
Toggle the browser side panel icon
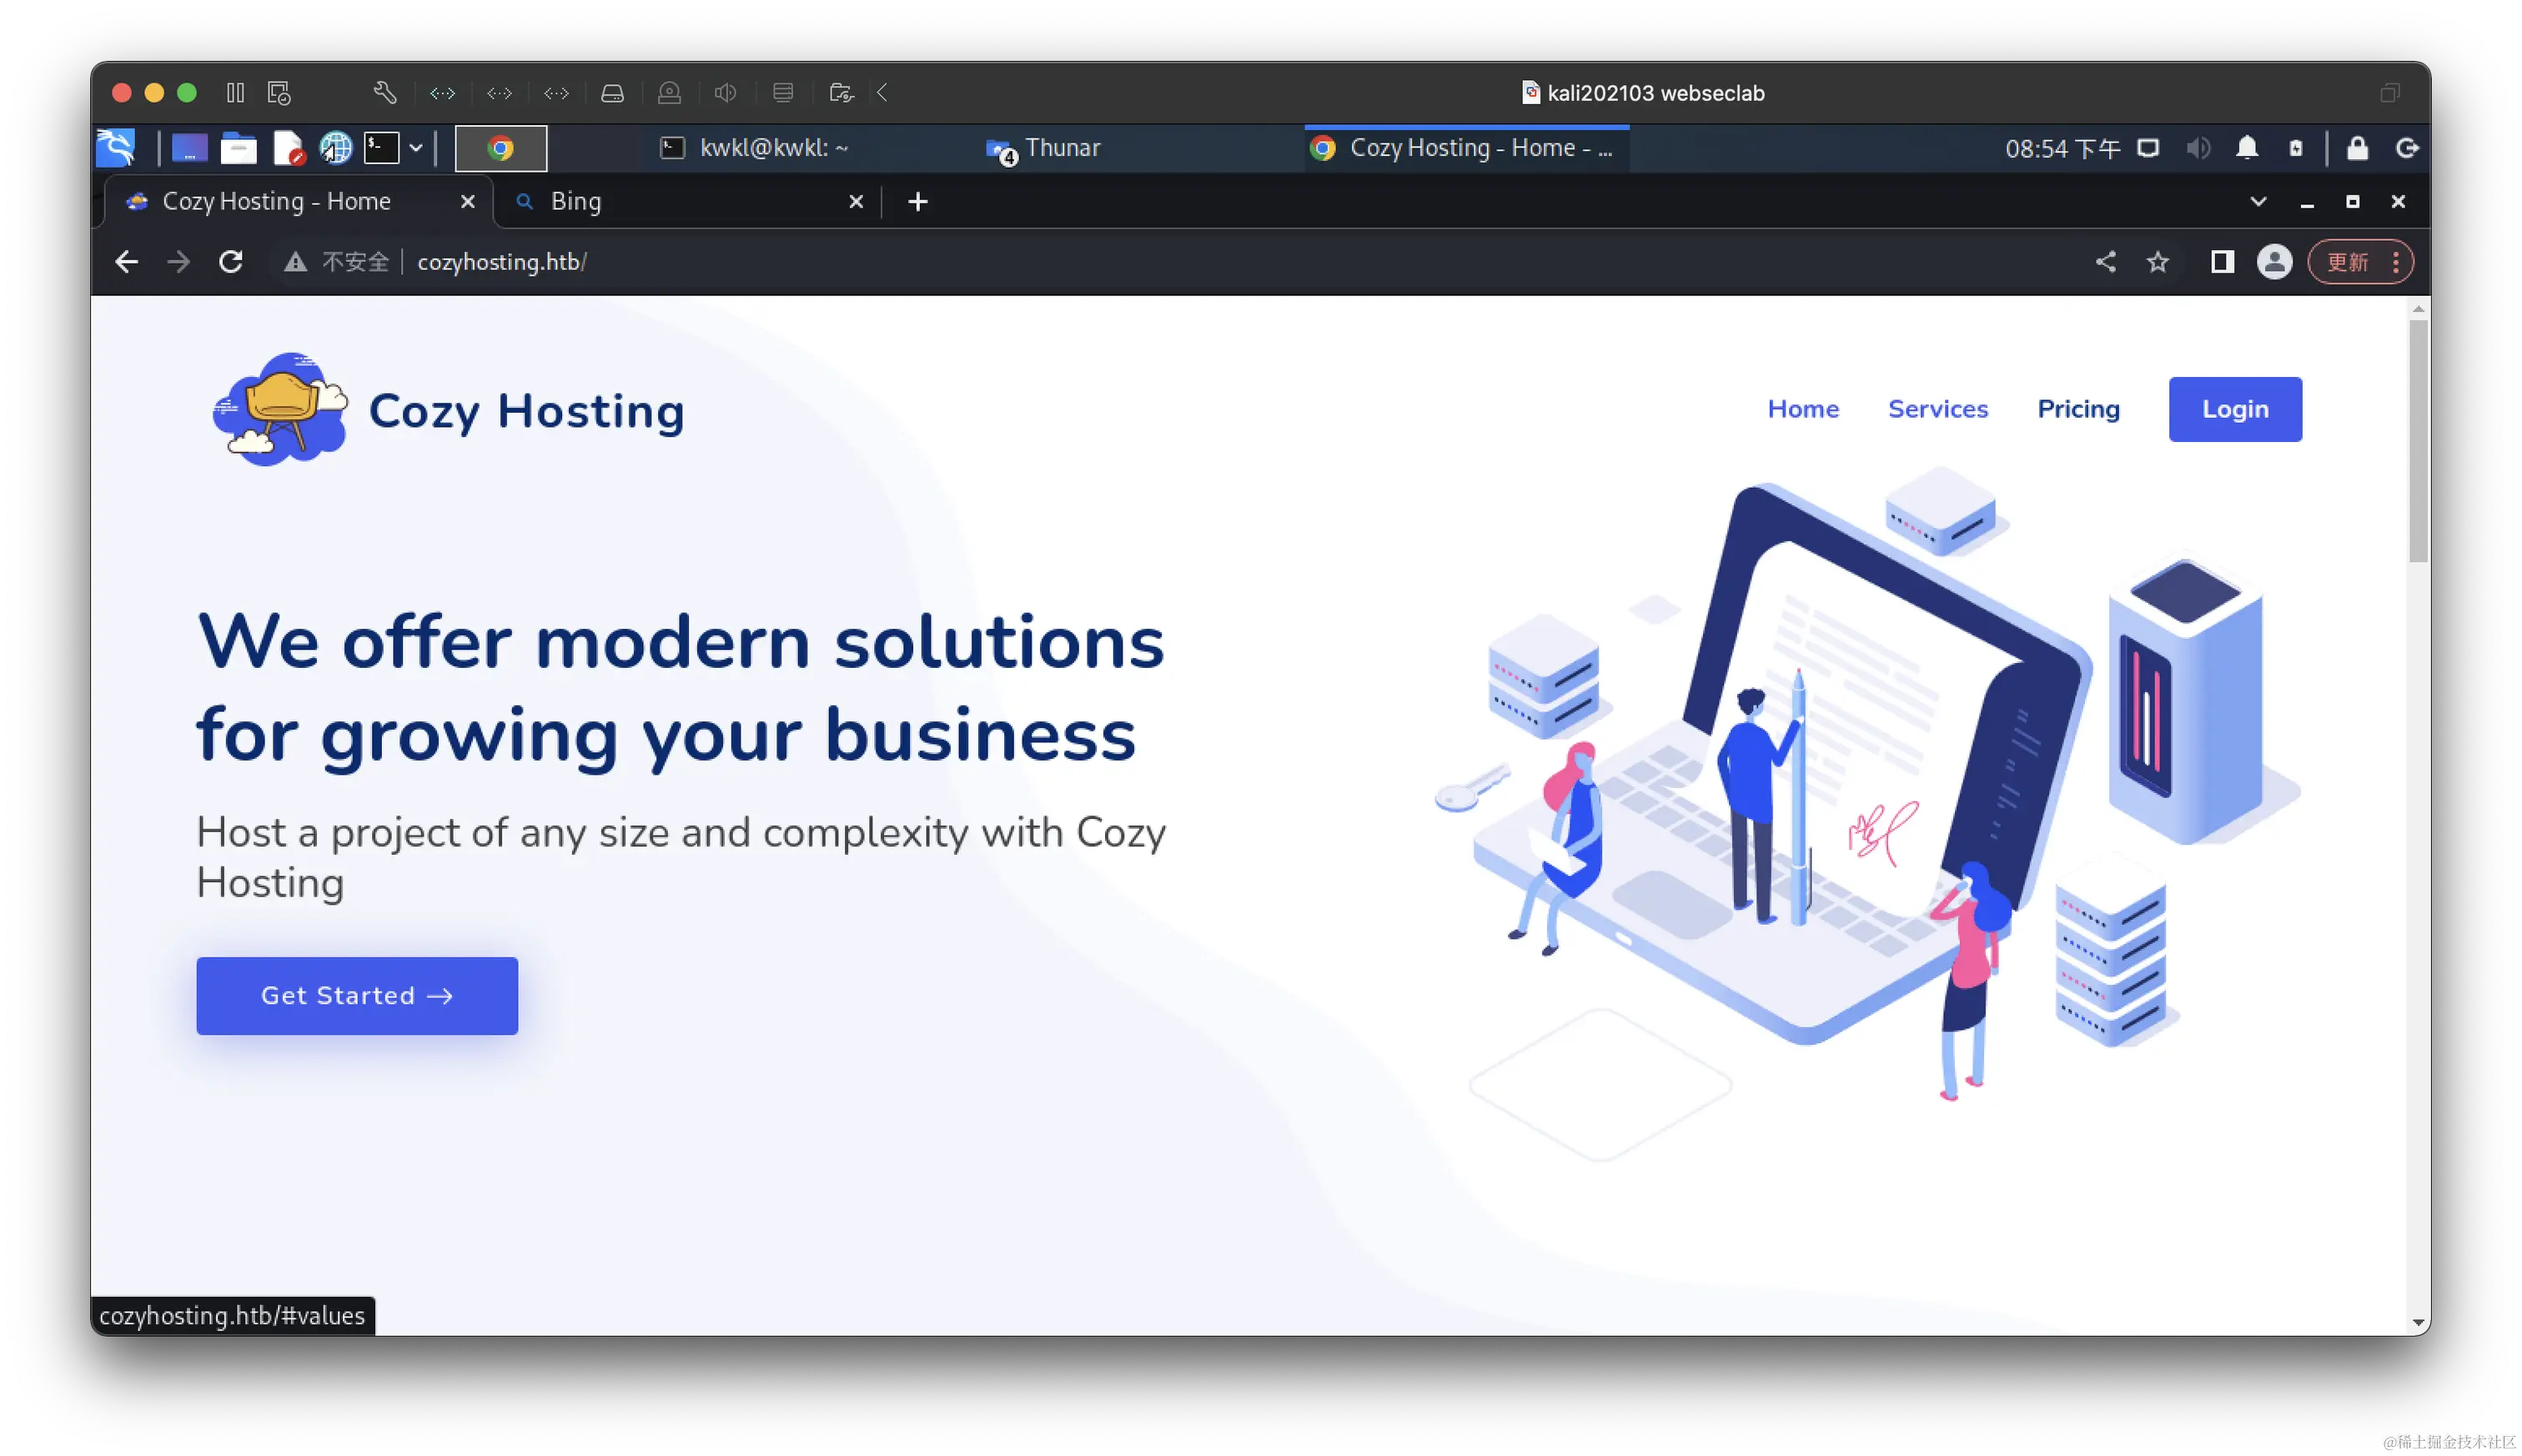click(x=2222, y=262)
